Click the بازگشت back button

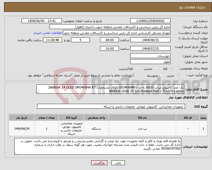point(99,163)
